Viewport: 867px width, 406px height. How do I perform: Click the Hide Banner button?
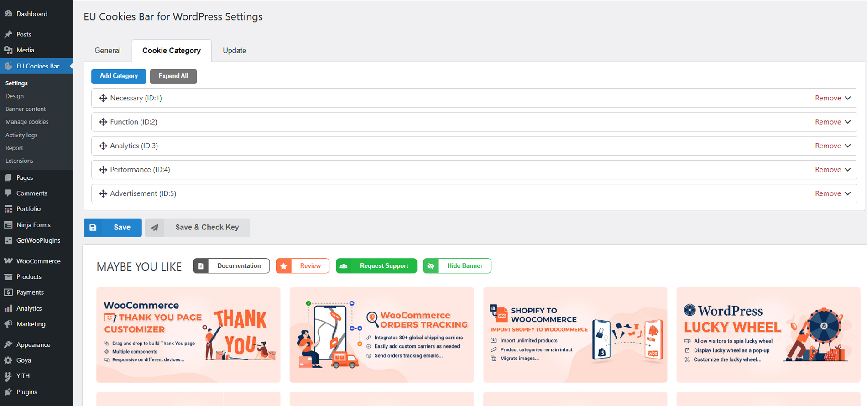point(457,266)
